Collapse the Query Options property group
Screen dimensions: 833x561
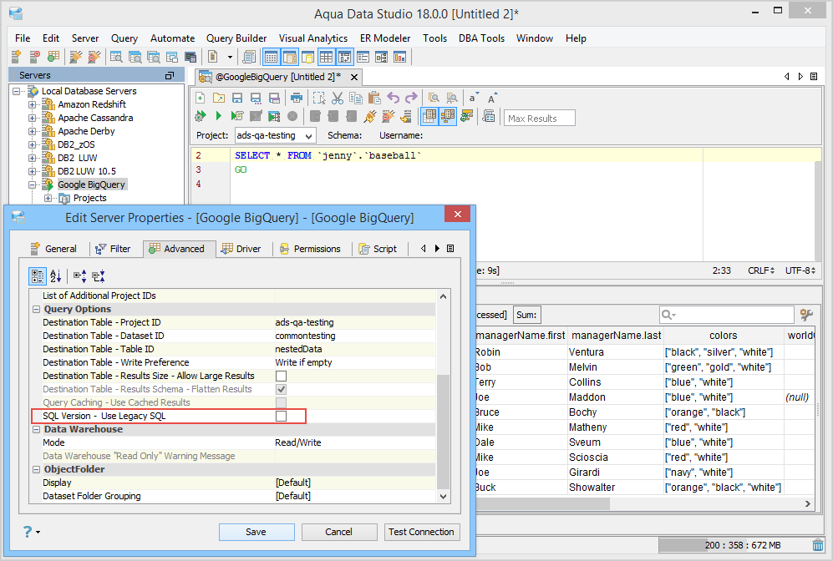[37, 309]
